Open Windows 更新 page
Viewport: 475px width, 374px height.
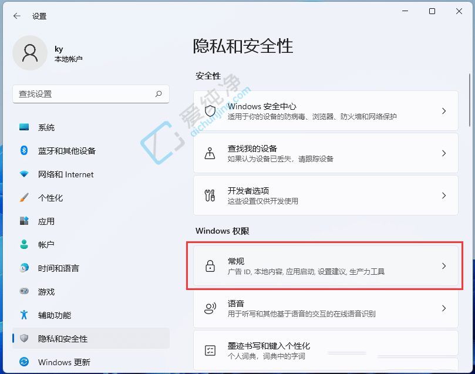click(91, 362)
